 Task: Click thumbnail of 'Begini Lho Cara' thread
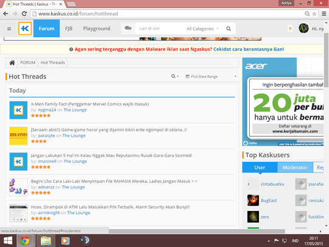point(18,187)
